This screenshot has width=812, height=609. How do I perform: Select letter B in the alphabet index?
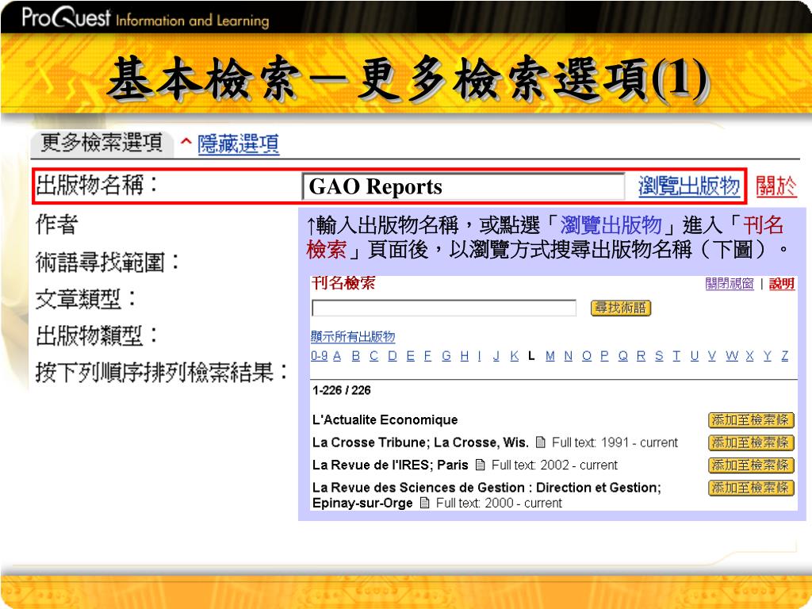pyautogui.click(x=356, y=356)
